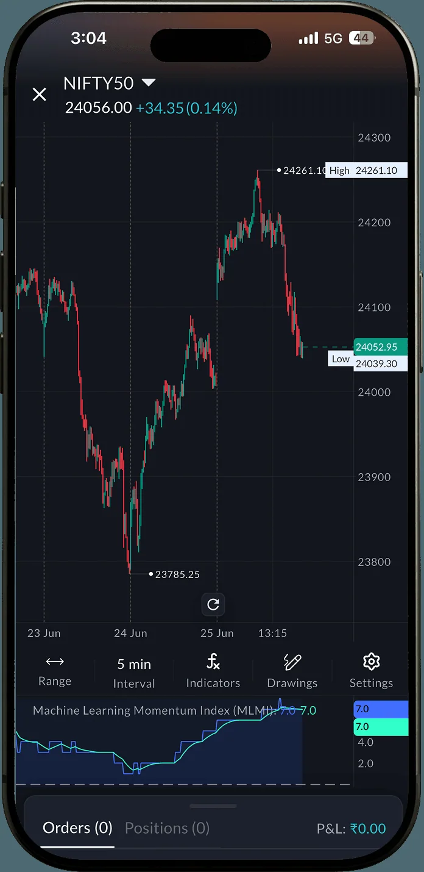Screen dimensions: 424x872
Task: Tap the 24200 price axis label
Action: 374,223
